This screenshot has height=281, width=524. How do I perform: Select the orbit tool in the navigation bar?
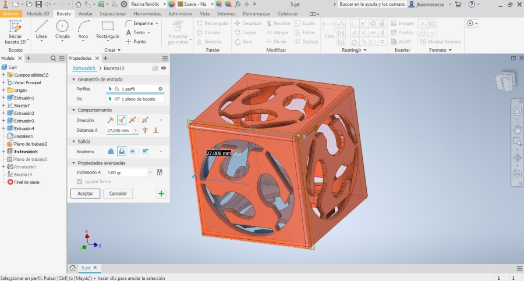pyautogui.click(x=517, y=158)
